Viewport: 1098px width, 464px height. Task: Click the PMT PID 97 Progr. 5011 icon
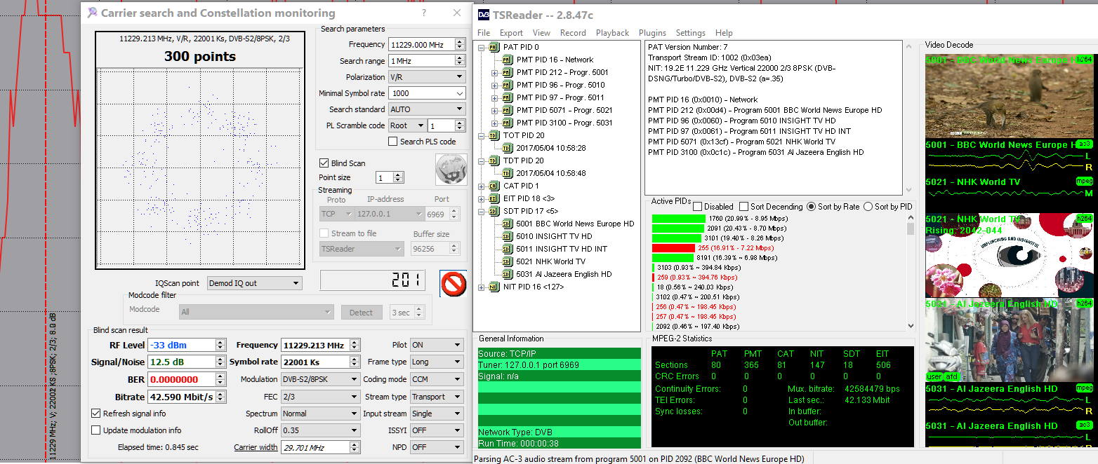508,97
